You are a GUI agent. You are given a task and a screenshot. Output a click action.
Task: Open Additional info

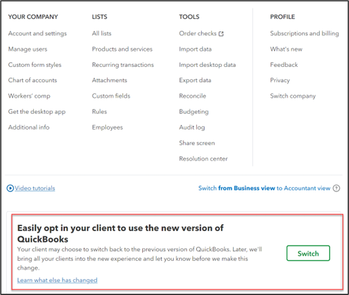point(29,127)
